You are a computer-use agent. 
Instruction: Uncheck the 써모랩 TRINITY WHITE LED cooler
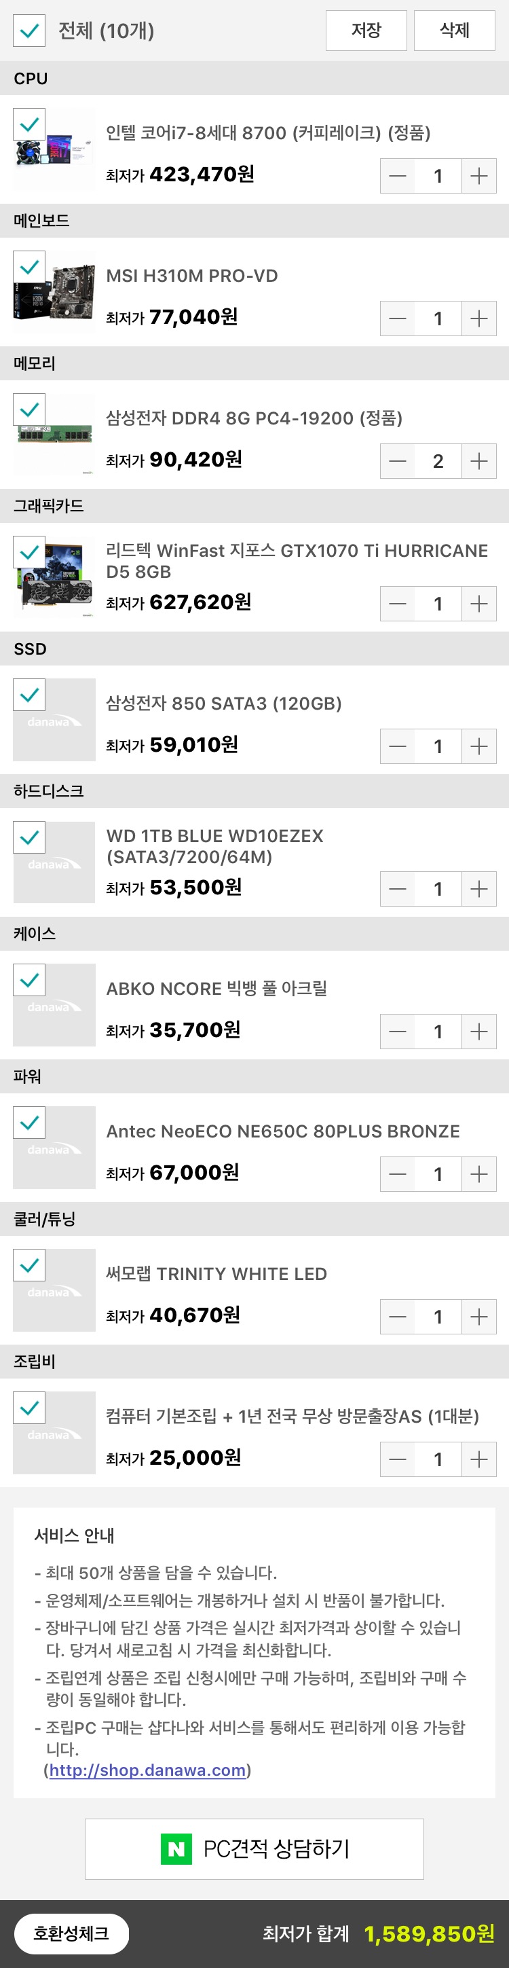[29, 1265]
